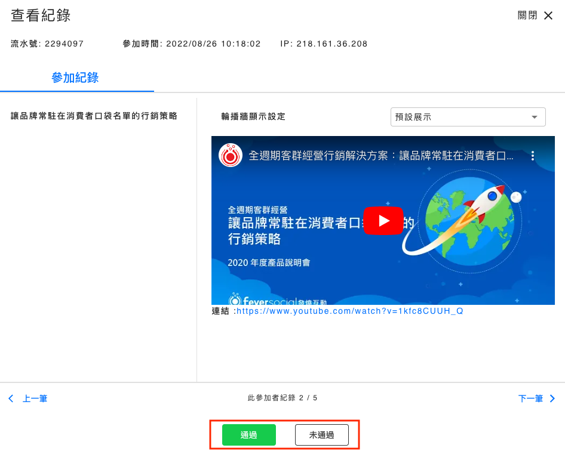Viewport: 565px width, 451px height.
Task: Click the 關閉 text label
Action: tap(527, 16)
